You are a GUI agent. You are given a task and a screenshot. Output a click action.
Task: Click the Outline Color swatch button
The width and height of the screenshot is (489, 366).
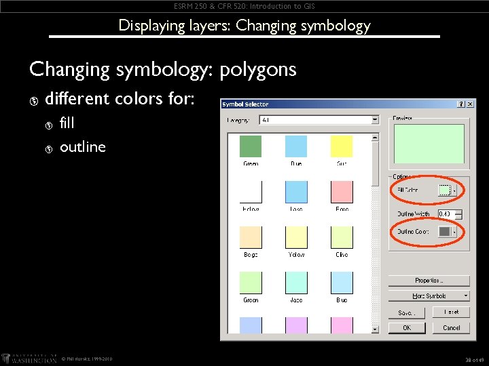[444, 232]
